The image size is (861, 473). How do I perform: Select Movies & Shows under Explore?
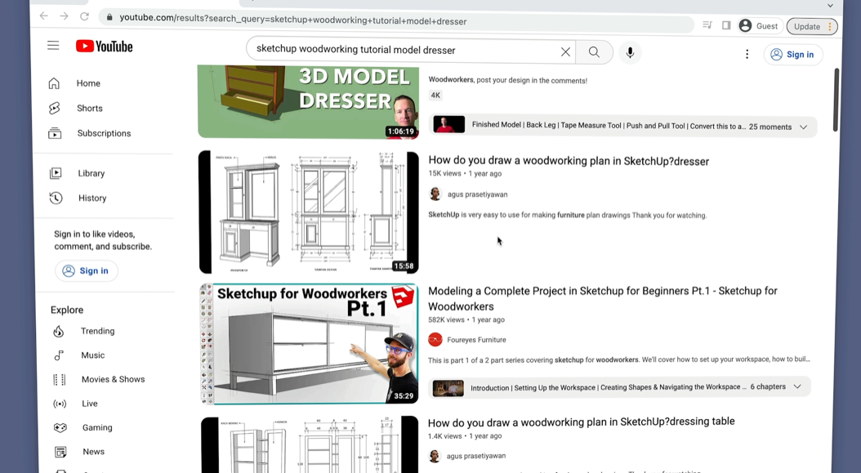click(113, 379)
